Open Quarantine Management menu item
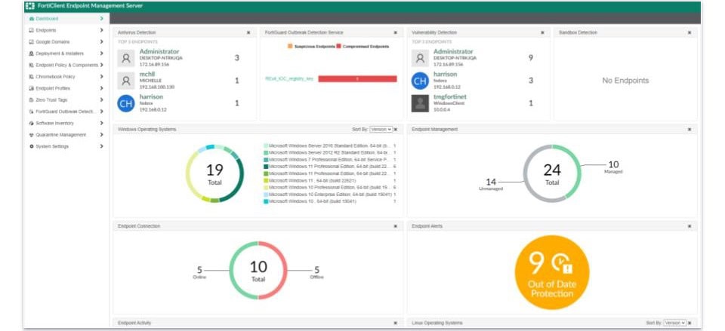725x331 pixels. coord(66,135)
